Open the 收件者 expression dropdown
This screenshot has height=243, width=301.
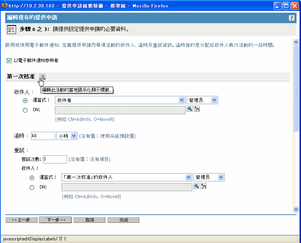(x=120, y=100)
